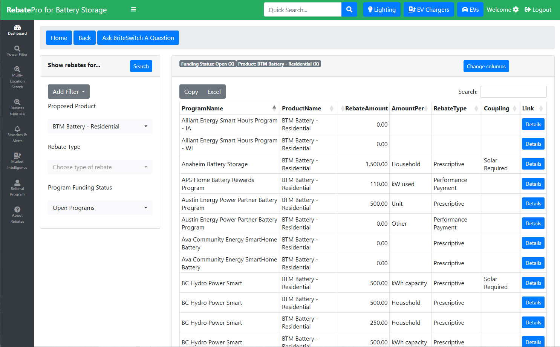Click the Change columns button
The height and width of the screenshot is (347, 560).
(486, 66)
